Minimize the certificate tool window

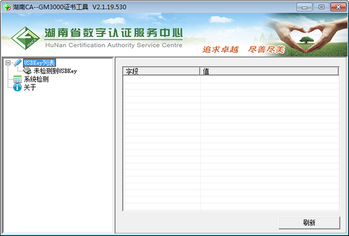pos(304,6)
